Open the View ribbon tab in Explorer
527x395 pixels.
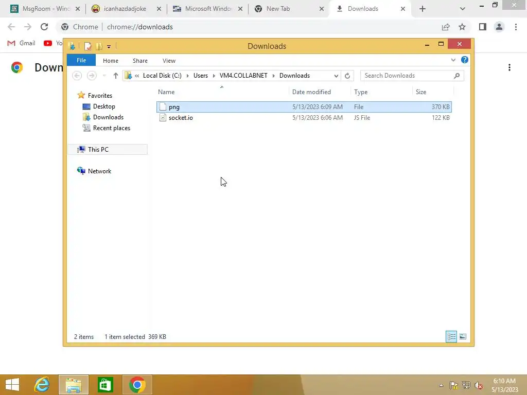tap(169, 61)
